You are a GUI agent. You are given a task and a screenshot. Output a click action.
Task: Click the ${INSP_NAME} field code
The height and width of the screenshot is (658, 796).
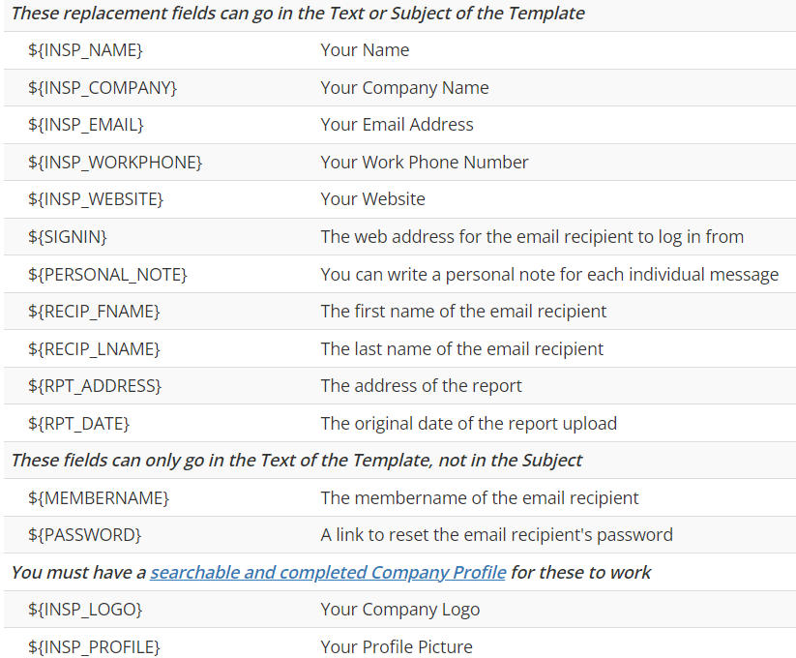coord(85,50)
